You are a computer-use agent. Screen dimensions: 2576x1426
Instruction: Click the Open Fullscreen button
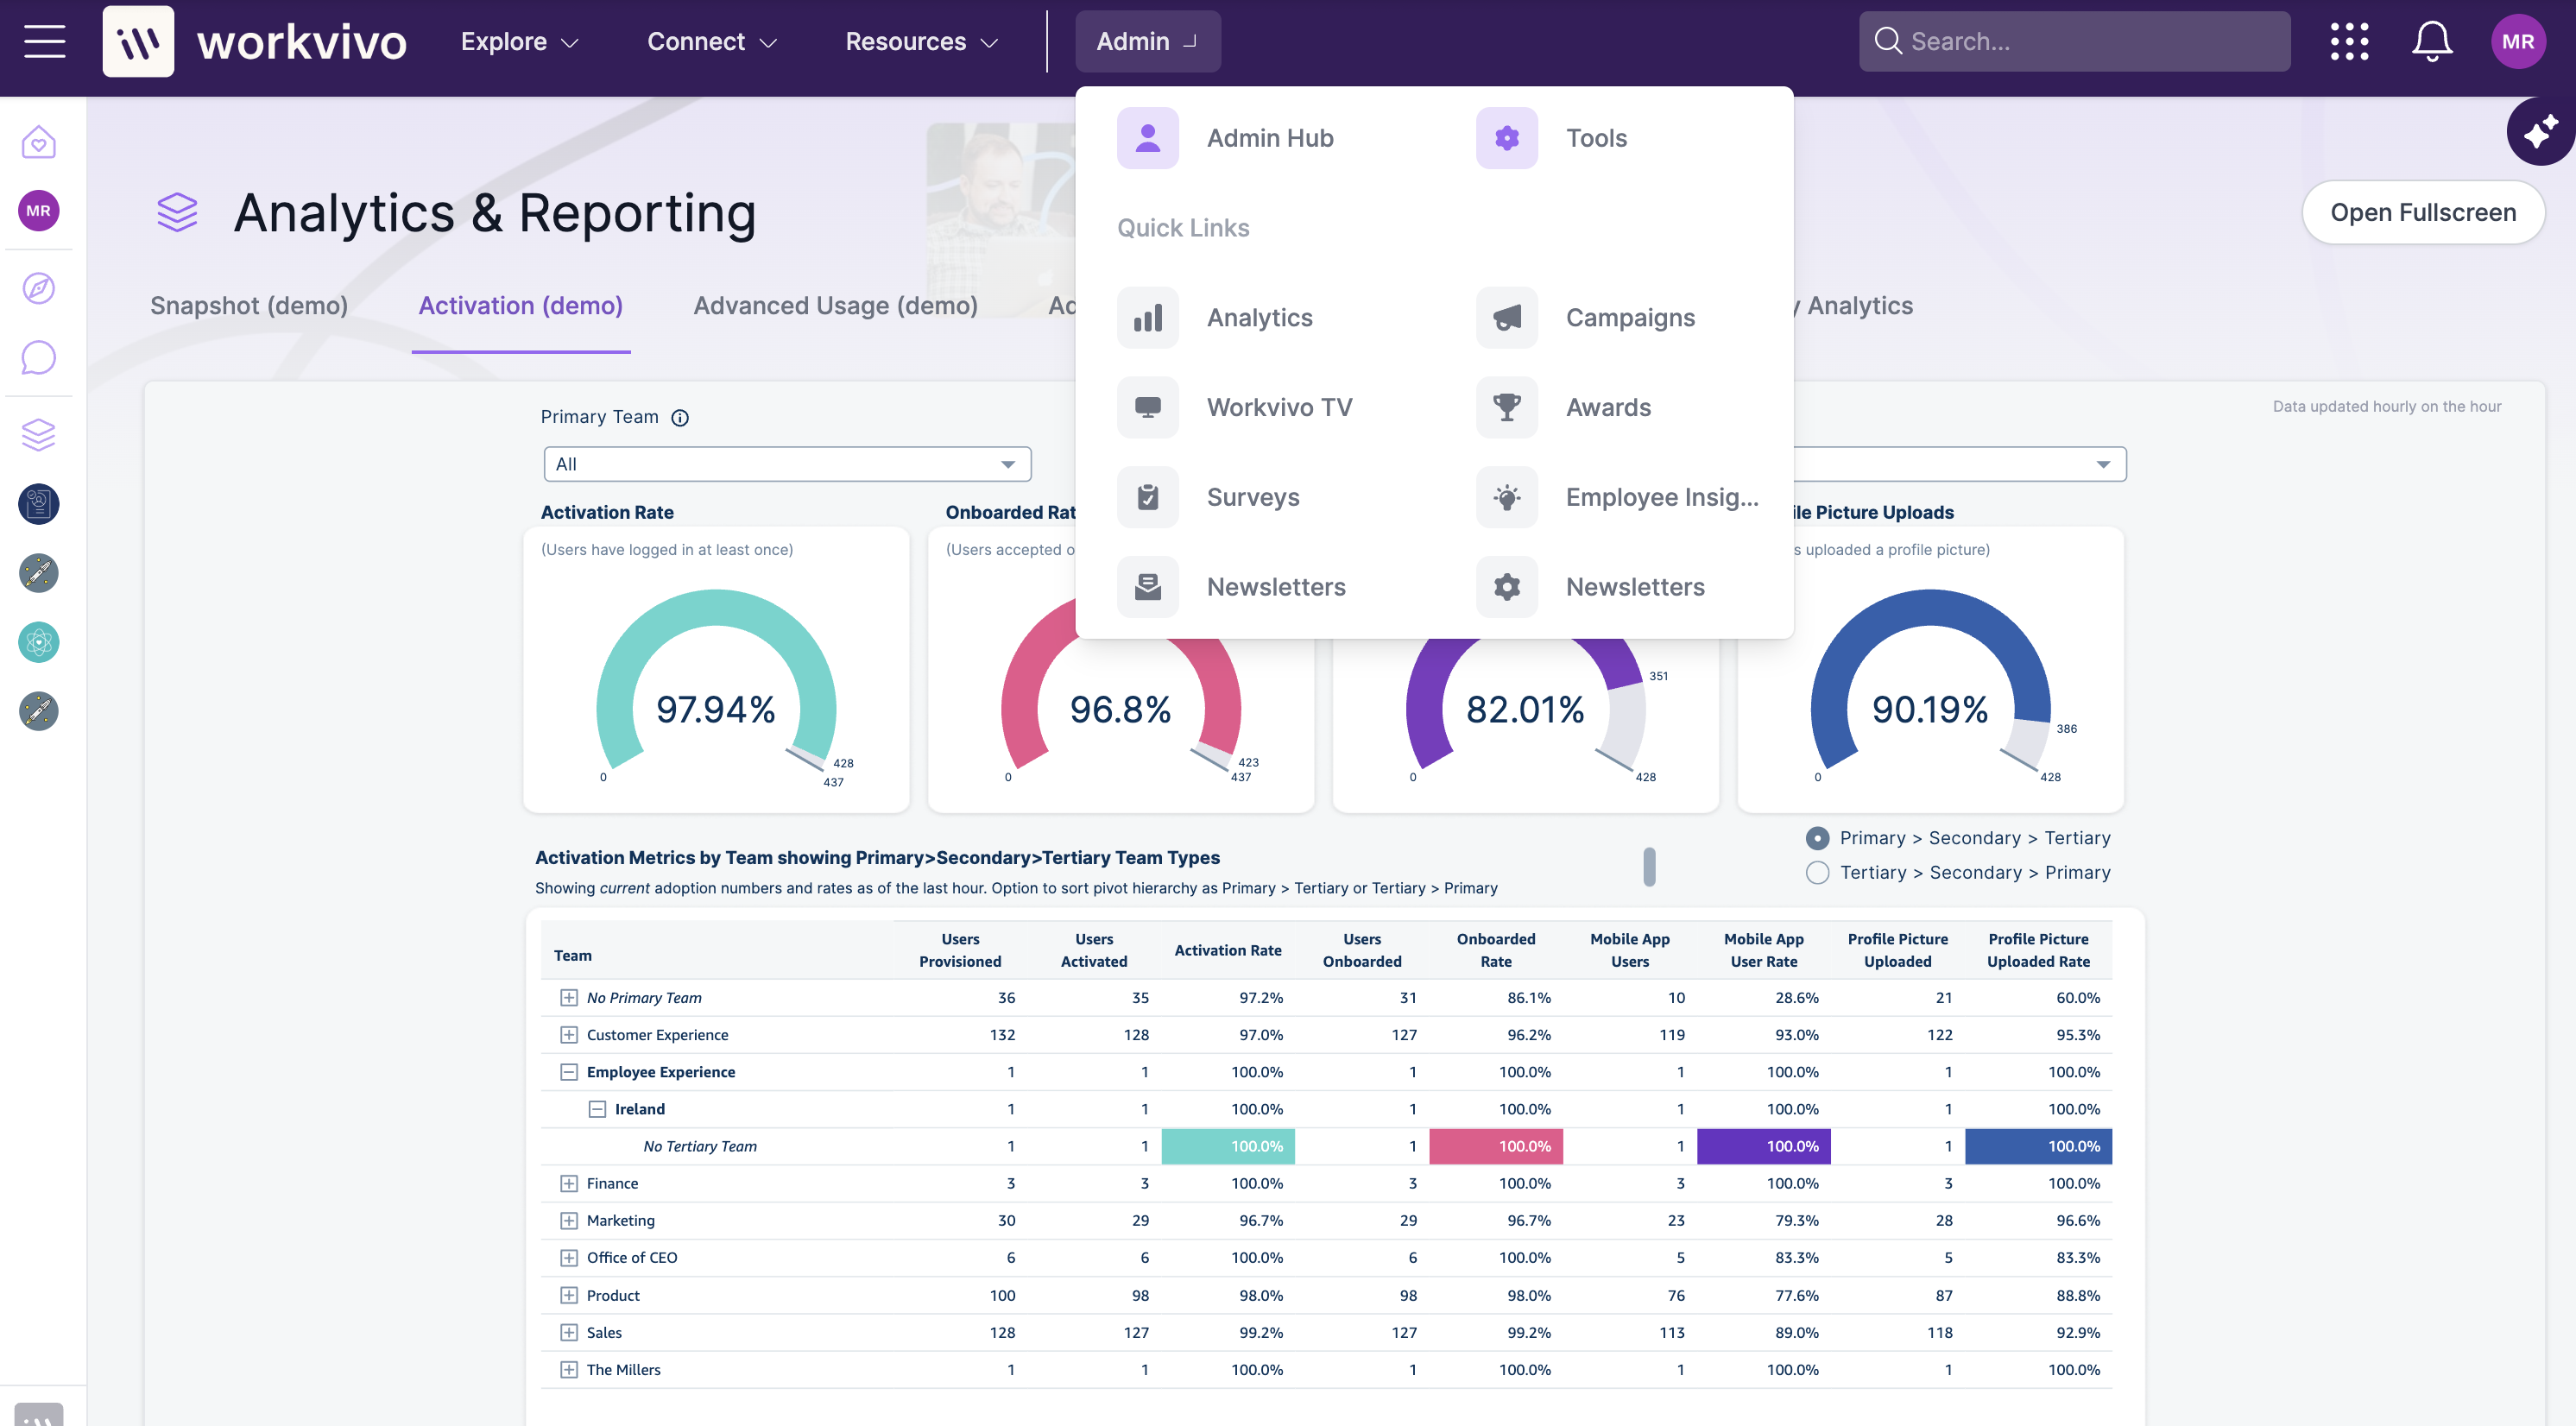(2423, 212)
